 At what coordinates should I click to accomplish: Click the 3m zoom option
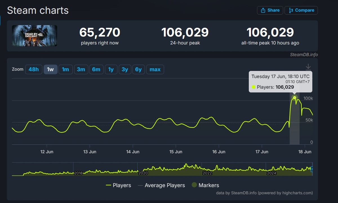(81, 69)
